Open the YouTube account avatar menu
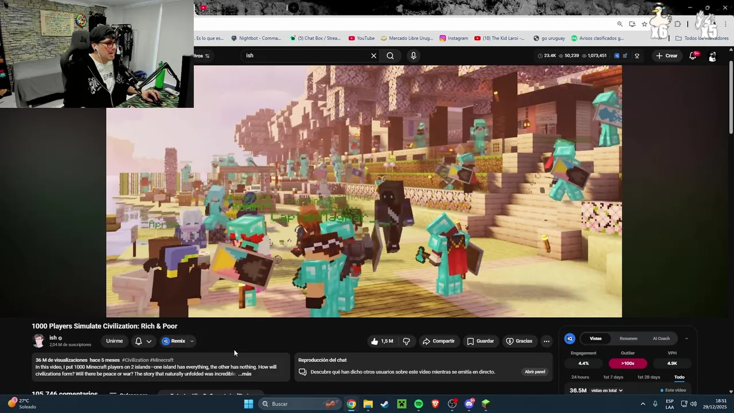This screenshot has width=734, height=413. coord(712,56)
